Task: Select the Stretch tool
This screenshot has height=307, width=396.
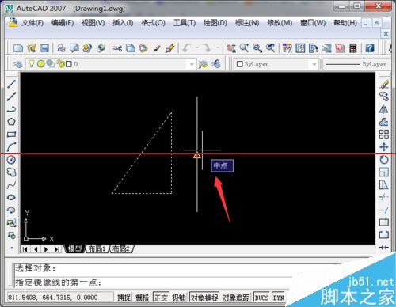Action: point(384,185)
